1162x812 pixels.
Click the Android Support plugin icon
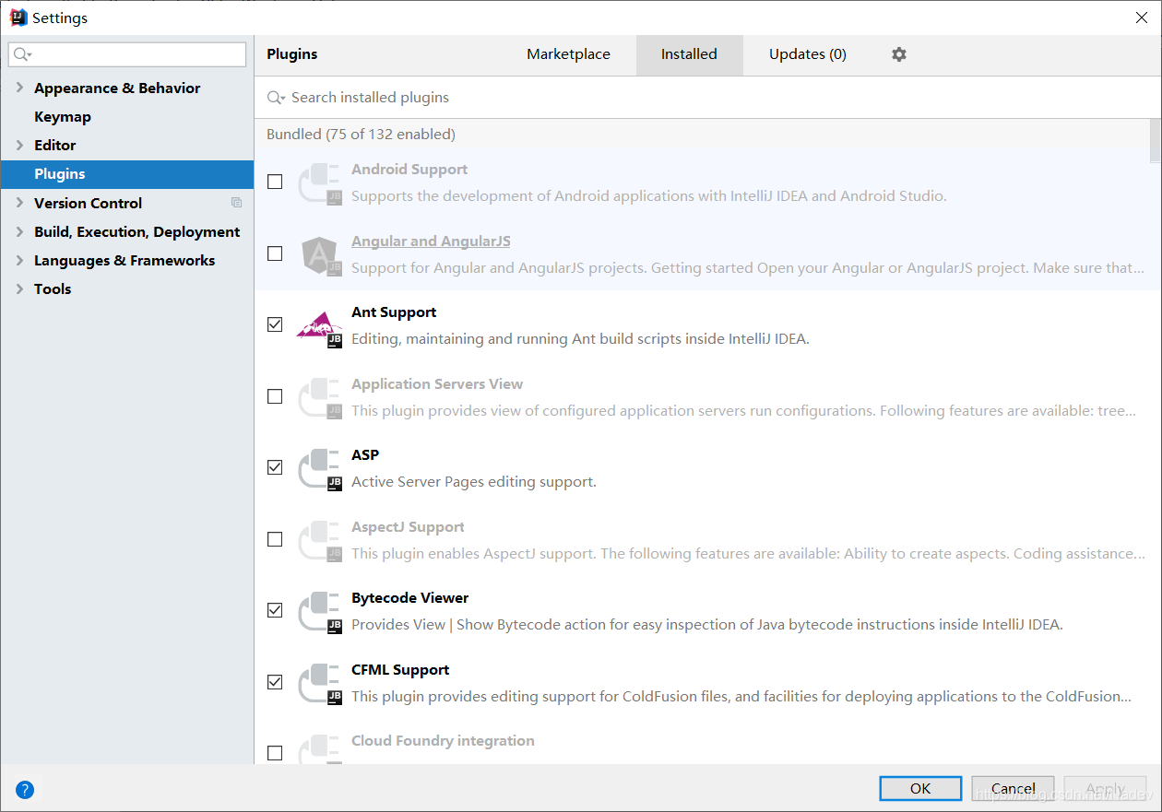[320, 182]
